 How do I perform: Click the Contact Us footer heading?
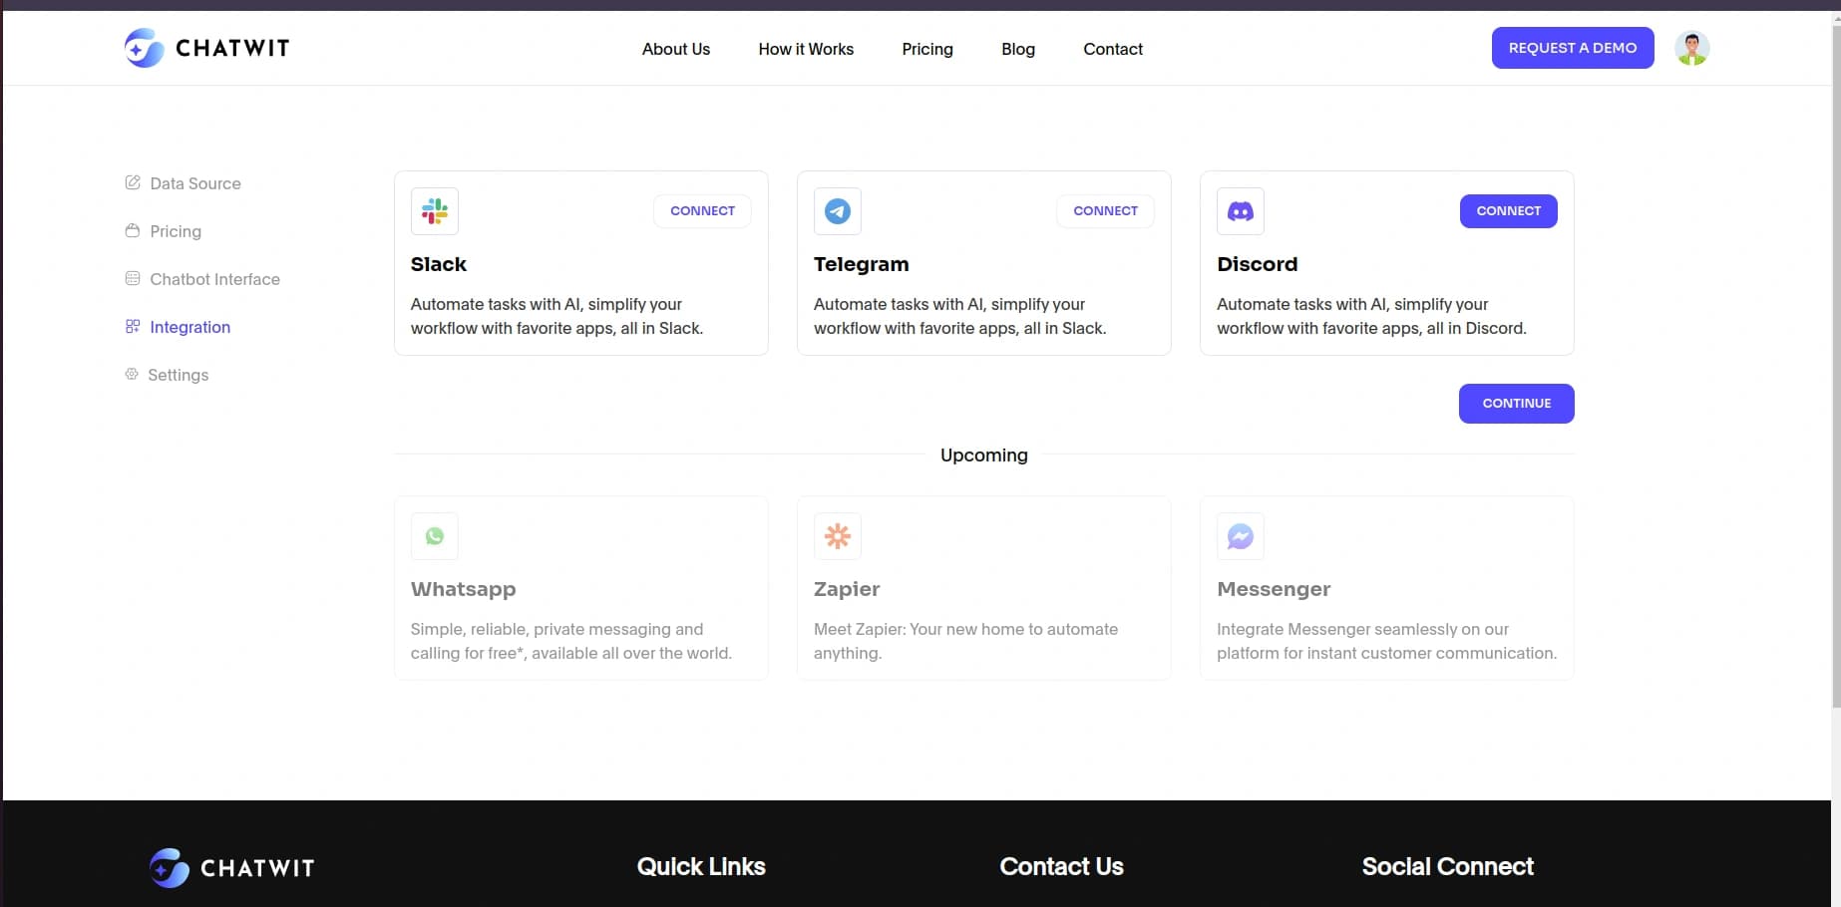click(1061, 866)
